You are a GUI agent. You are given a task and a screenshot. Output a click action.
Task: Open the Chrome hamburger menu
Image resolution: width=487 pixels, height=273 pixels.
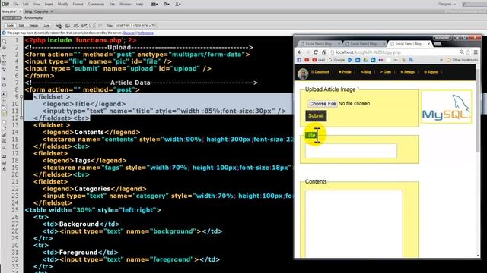coord(476,52)
